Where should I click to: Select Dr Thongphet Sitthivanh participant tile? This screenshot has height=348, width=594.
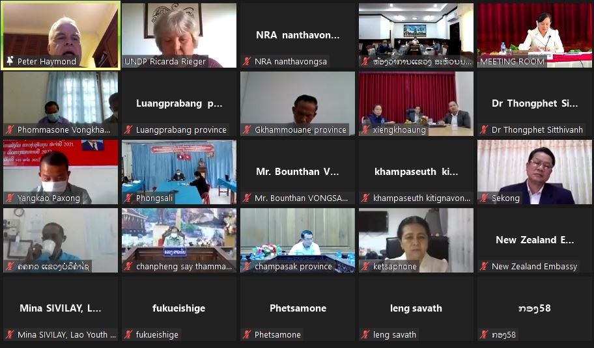(x=535, y=103)
